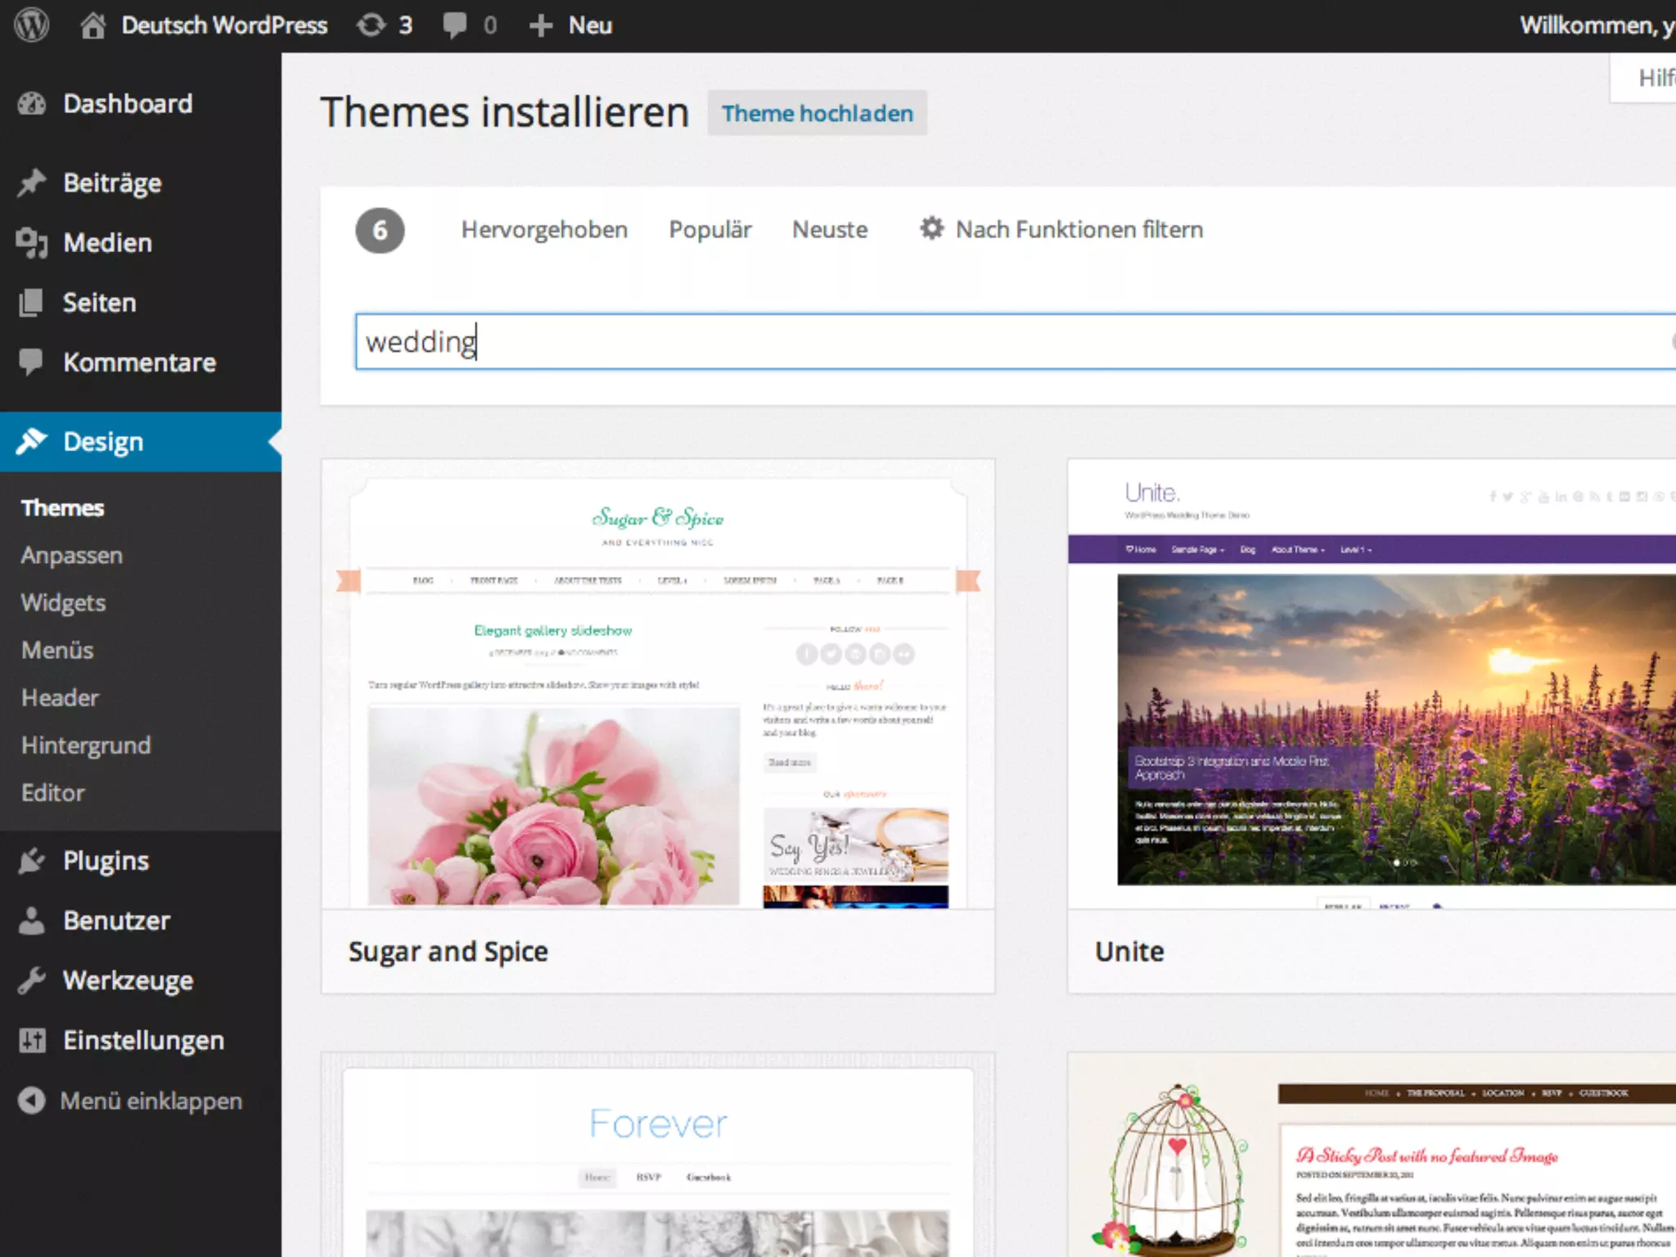Open the updates icon showing 3
1676x1257 pixels.
click(x=371, y=25)
